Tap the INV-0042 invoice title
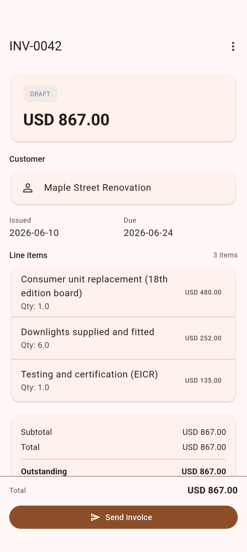Viewport: 247px width, 552px height. (36, 46)
